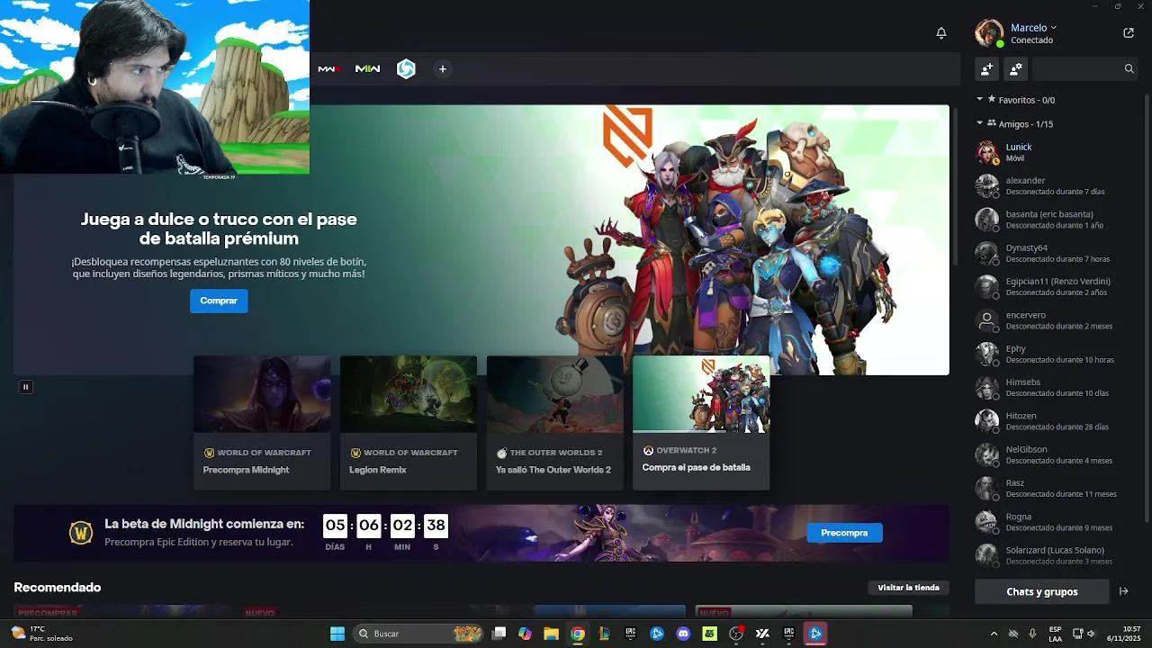Click the Conectado status text
Screen dimensions: 1152x648
[x=1031, y=40]
